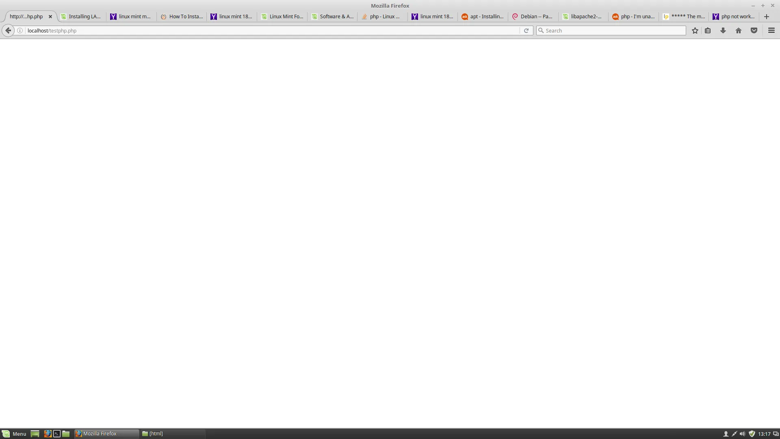Click the site information icon

tap(20, 30)
